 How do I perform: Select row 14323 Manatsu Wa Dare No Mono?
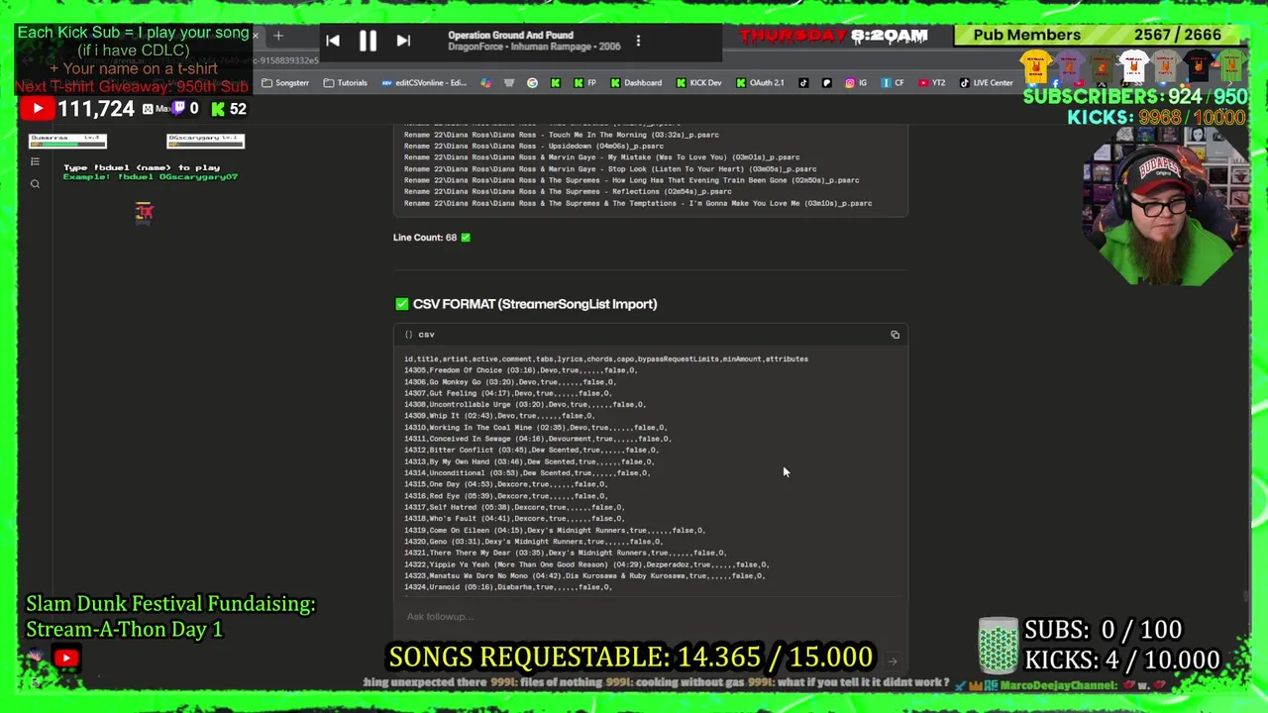pos(583,575)
